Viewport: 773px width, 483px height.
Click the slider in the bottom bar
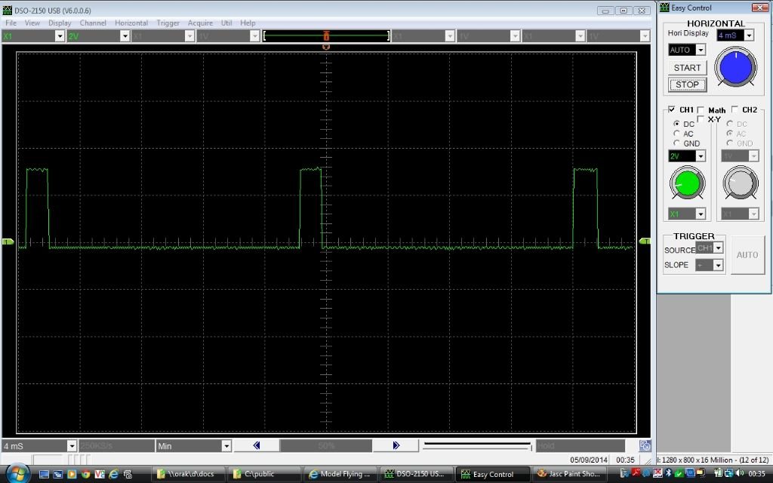477,445
